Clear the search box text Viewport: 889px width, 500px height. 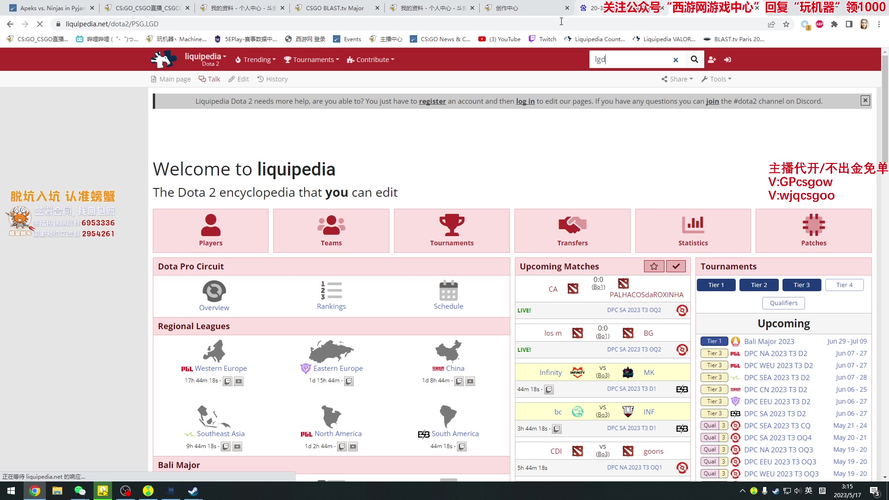(x=676, y=60)
